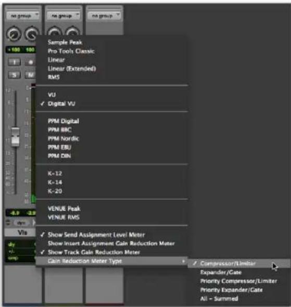The image size is (291, 307).
Task: Choose 'PPM BBC' from the meter menu
Action: 59,130
